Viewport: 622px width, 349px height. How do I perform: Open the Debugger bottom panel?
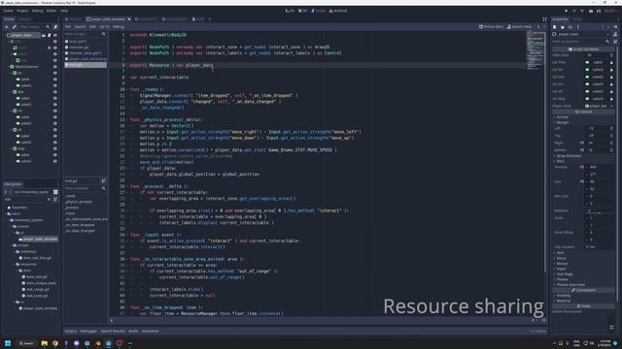pyautogui.click(x=88, y=332)
